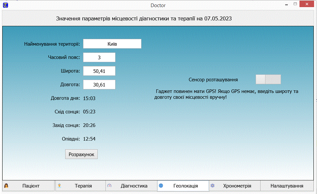Select the Терапія tab label
Viewport: 317px width, 194px height.
pos(83,186)
